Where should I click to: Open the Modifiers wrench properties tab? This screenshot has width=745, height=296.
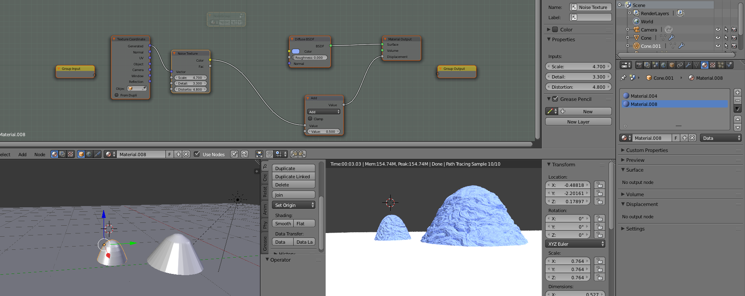click(x=688, y=65)
